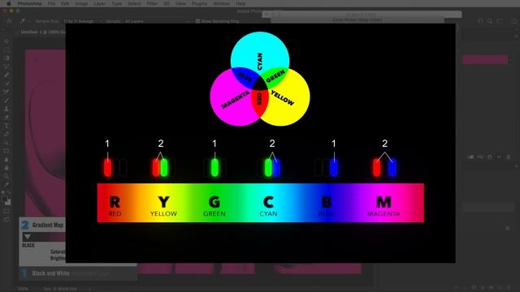The image size is (520, 292).
Task: Click the share icon at top right
Action: click(513, 21)
